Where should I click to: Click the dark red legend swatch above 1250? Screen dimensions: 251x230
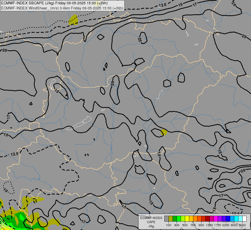(x=207, y=219)
